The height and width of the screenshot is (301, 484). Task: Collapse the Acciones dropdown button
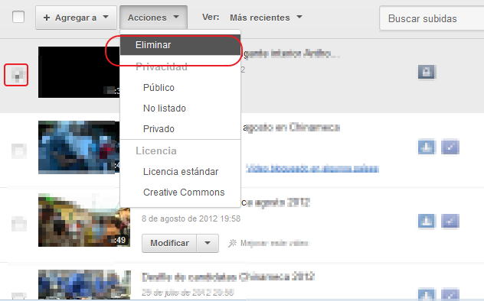[153, 18]
